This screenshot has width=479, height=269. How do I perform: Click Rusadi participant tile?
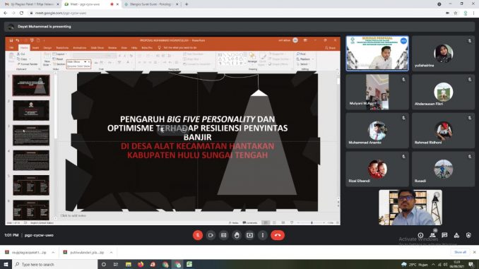coord(443,169)
